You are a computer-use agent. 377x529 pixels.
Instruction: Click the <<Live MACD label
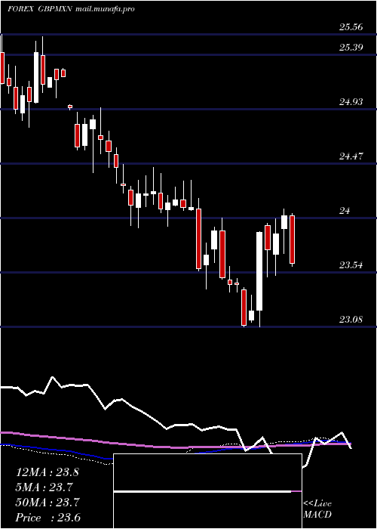point(317,509)
